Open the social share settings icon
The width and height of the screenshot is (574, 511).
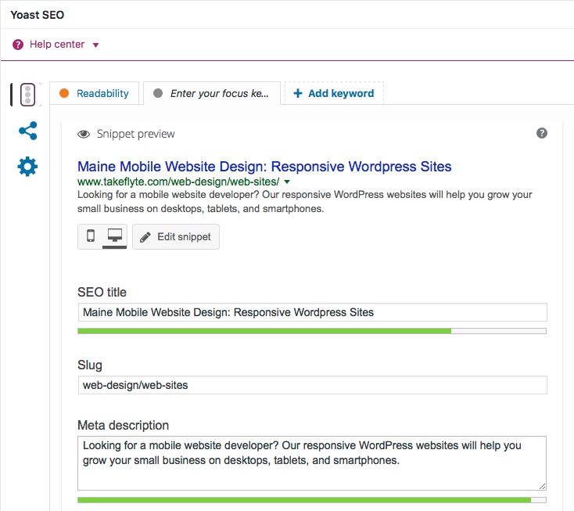click(x=28, y=131)
